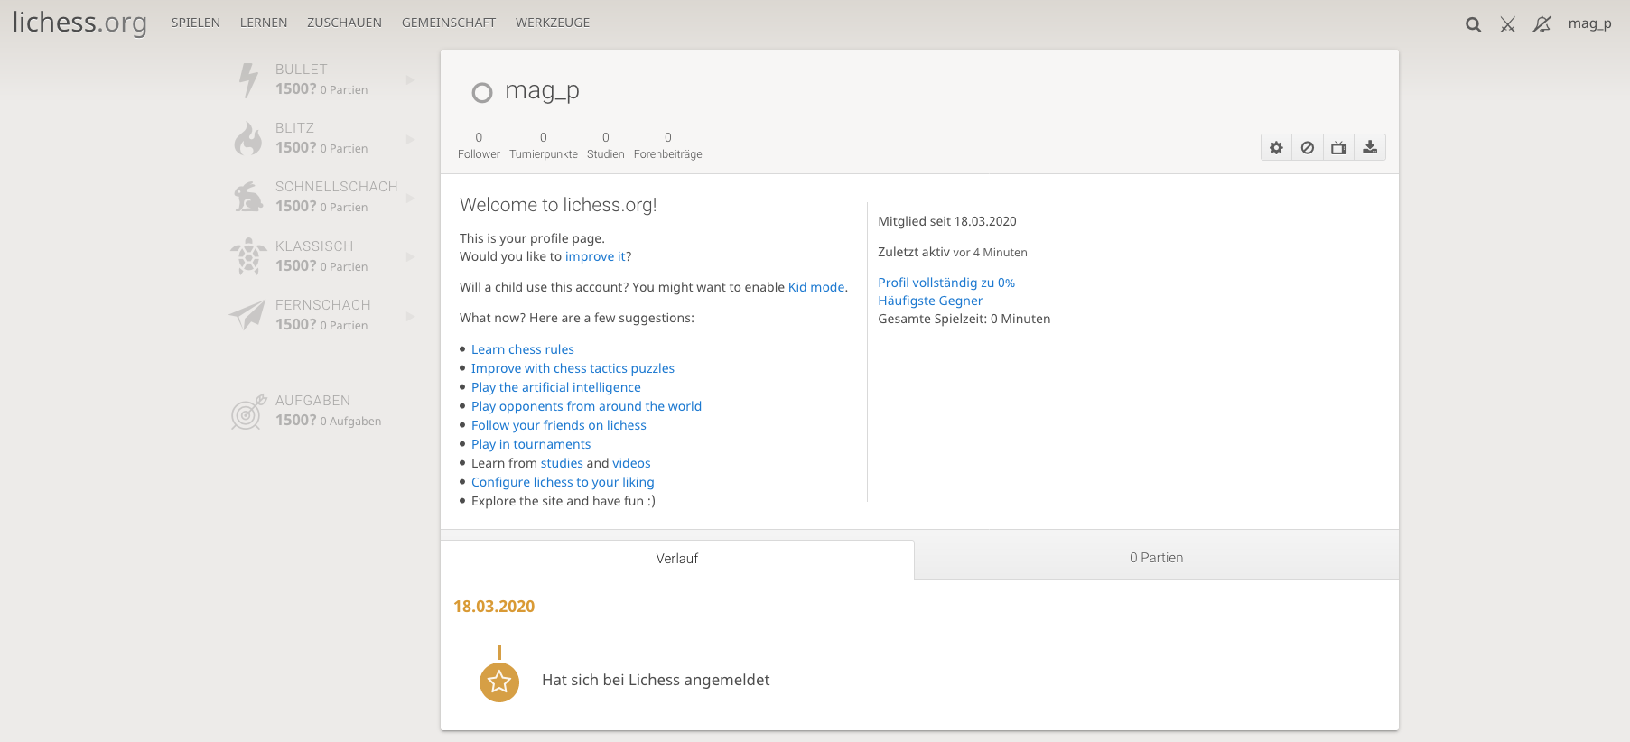Click the Aufgaben target icon

click(x=248, y=412)
